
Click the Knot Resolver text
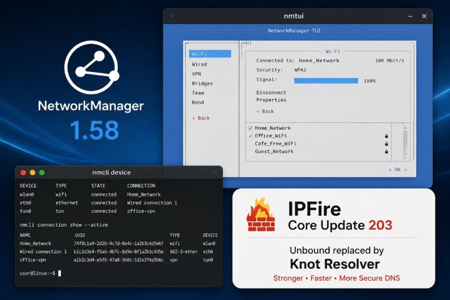click(334, 264)
